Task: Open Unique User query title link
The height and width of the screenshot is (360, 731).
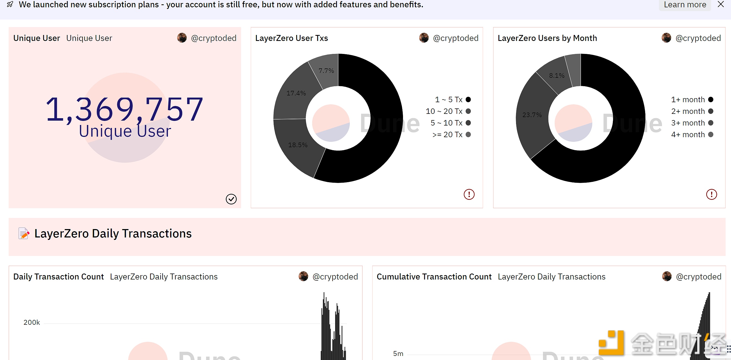Action: (x=89, y=38)
